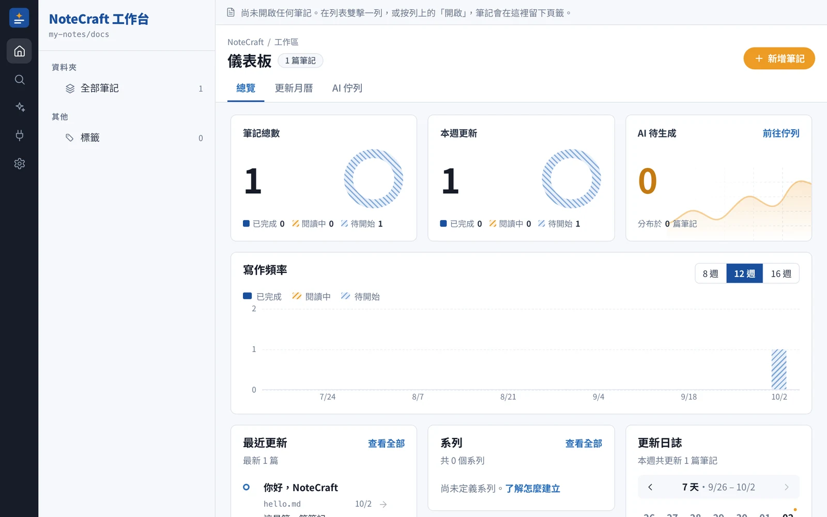Screen dimensions: 827x517
Task: Click the 1 篇筆記 badge
Action: [x=300, y=60]
